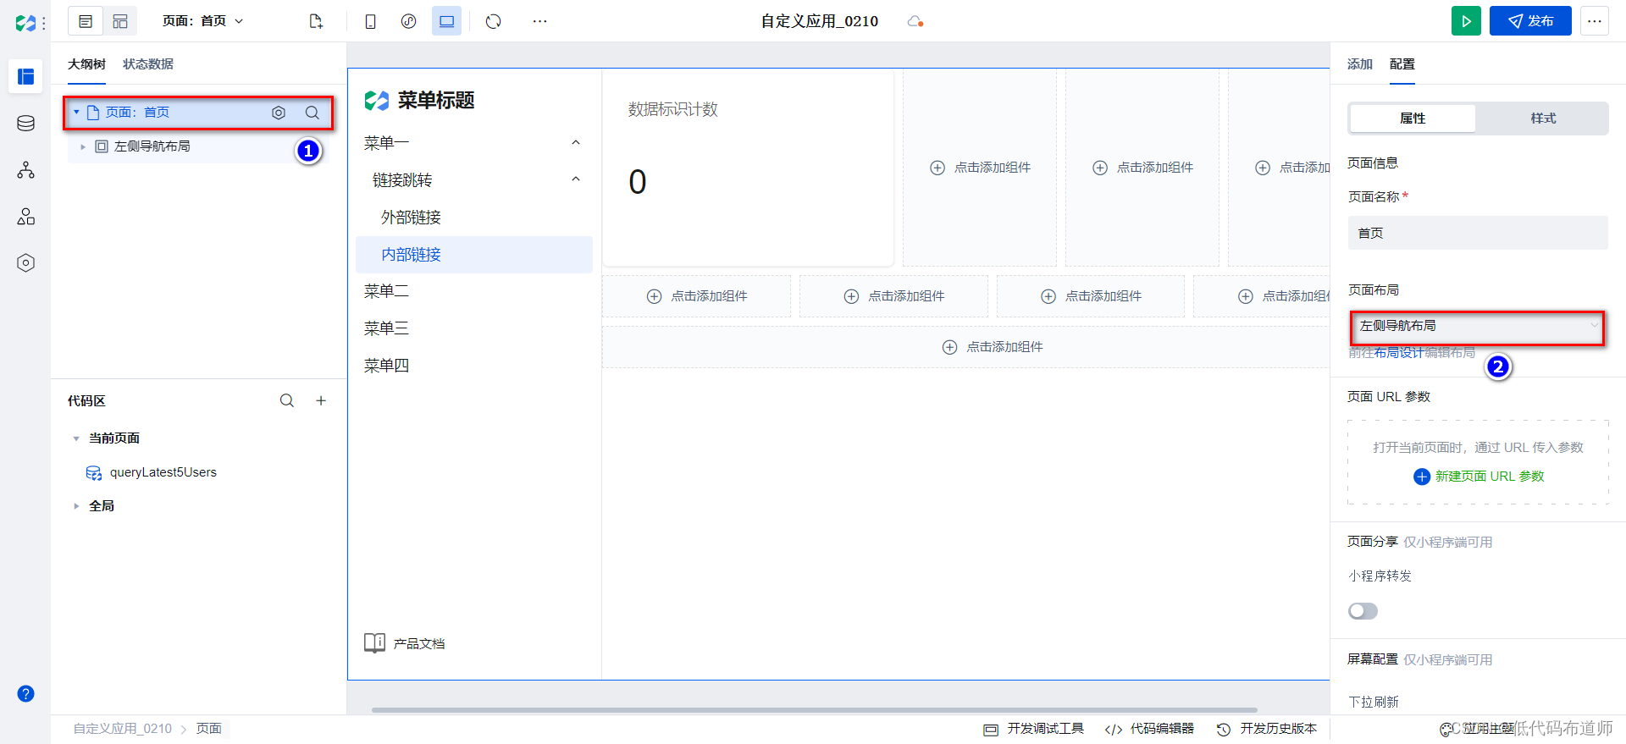1626x744 pixels.
Task: Click the cloud sync status icon
Action: (x=915, y=21)
